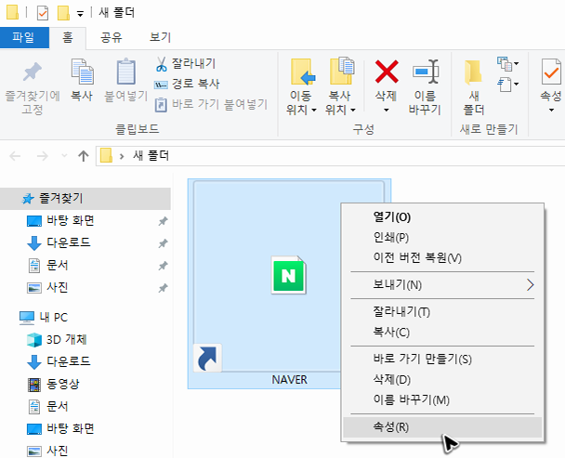The height and width of the screenshot is (458, 565).
Task: Open the dropdown arrow under Delete (삭제)
Action: [x=387, y=110]
